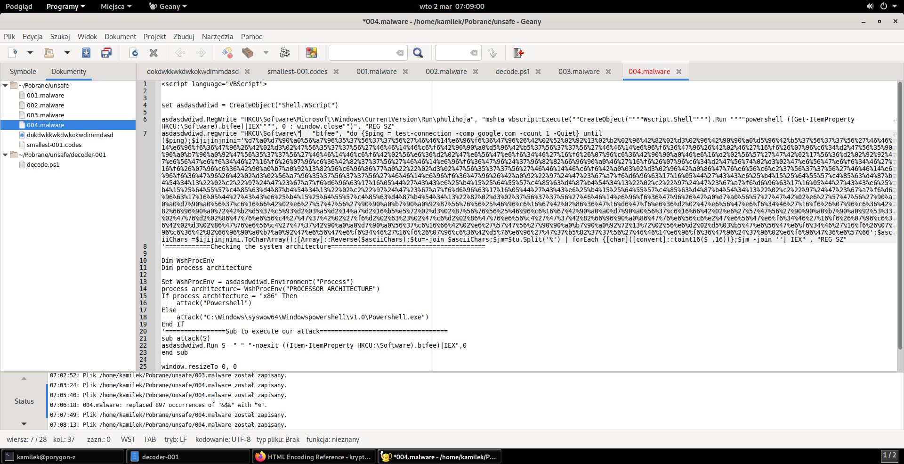Reload the current file from disk
The height and width of the screenshot is (464, 904).
pos(134,53)
